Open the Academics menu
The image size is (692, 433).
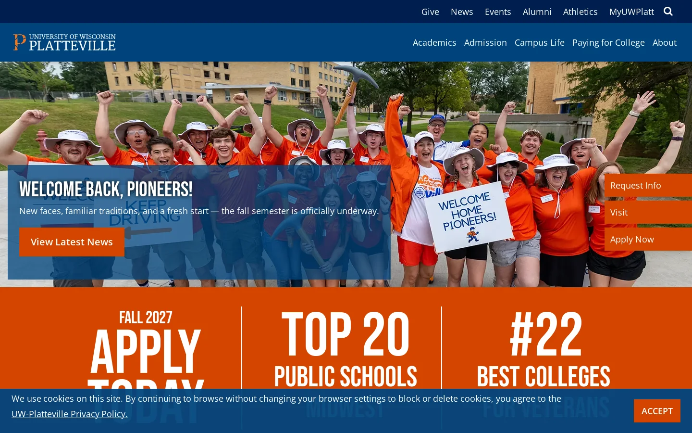click(x=434, y=42)
